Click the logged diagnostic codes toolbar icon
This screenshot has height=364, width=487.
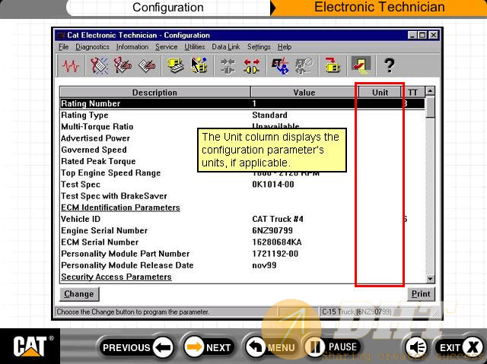(123, 65)
